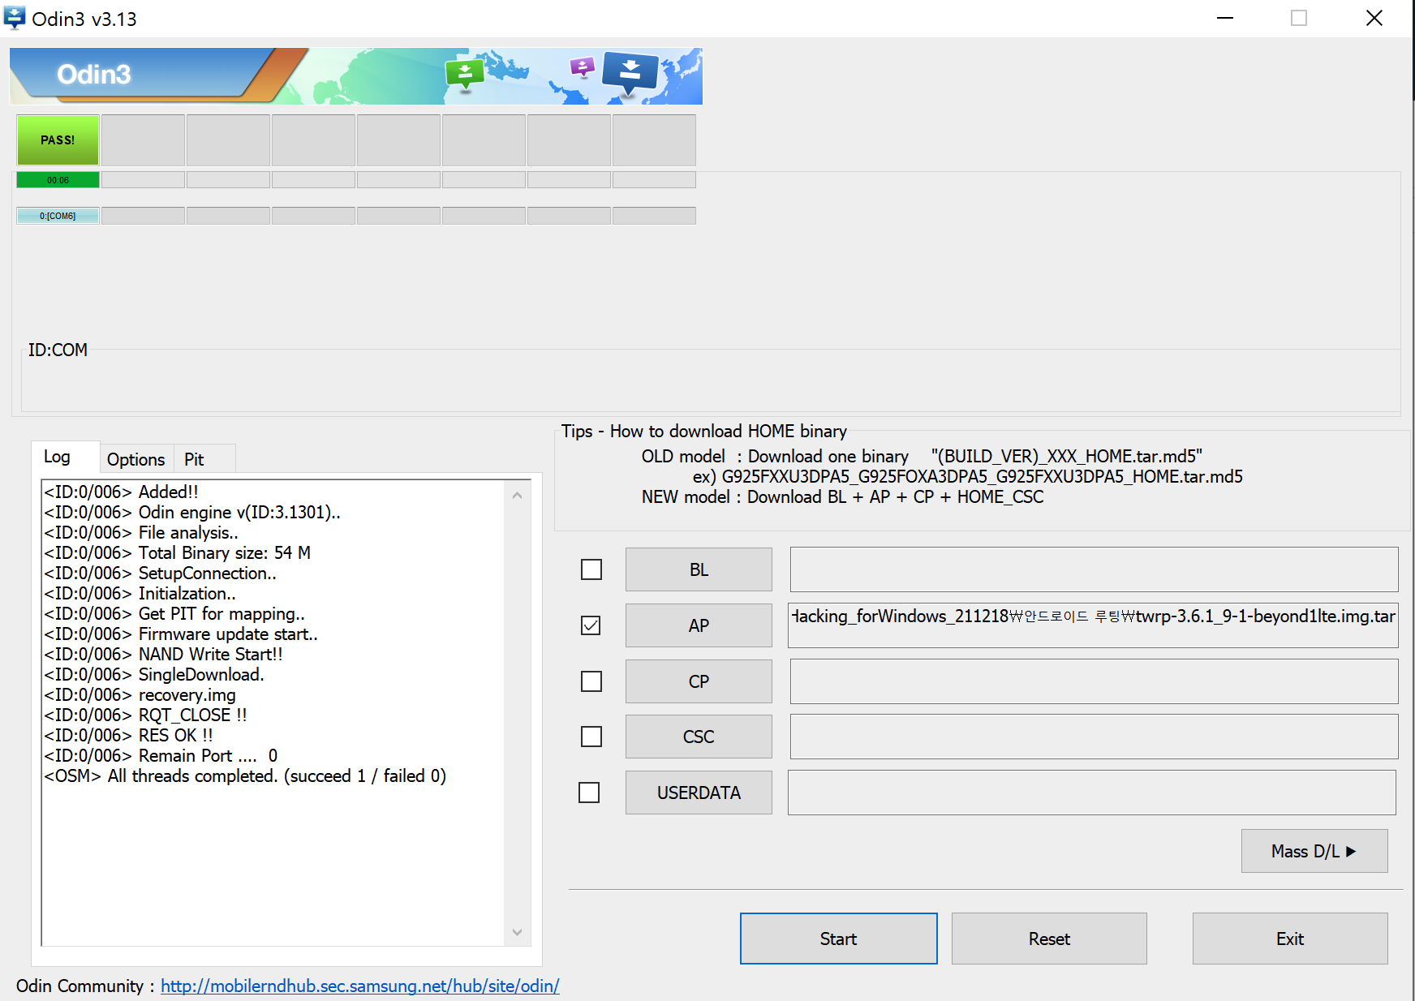This screenshot has width=1415, height=1001.
Task: Click the log line 'Remain Port .... 0'
Action: (161, 756)
